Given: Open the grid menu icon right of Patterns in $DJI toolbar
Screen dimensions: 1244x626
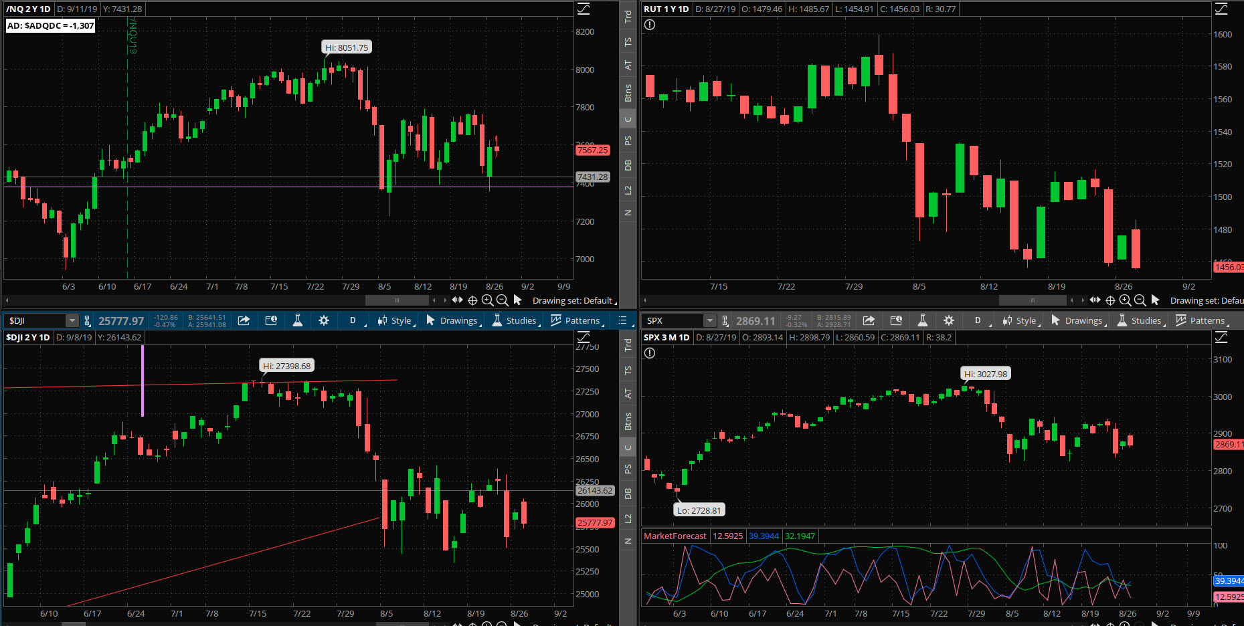Looking at the screenshot, I should [622, 320].
